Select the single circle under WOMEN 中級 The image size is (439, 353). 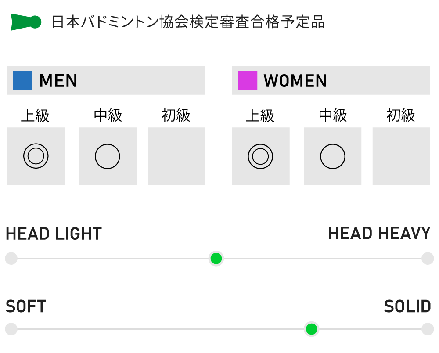tap(332, 156)
